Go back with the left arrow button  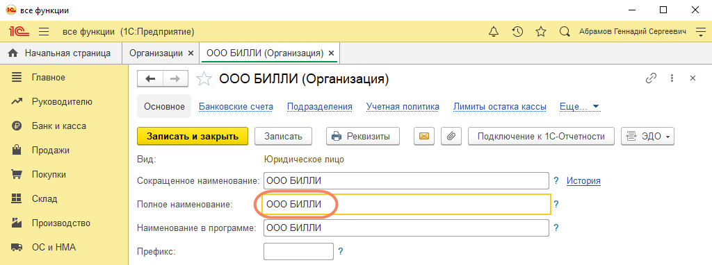click(150, 79)
